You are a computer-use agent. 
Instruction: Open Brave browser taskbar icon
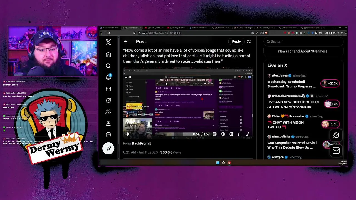[229, 163]
